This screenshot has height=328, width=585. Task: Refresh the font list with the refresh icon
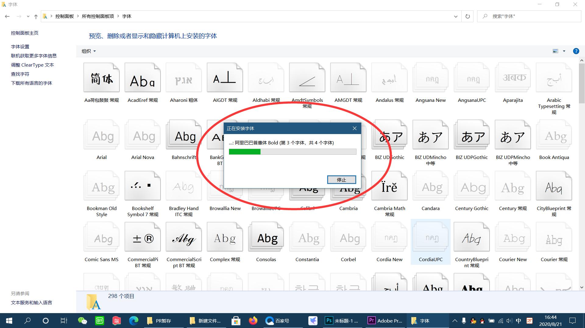[x=467, y=16]
